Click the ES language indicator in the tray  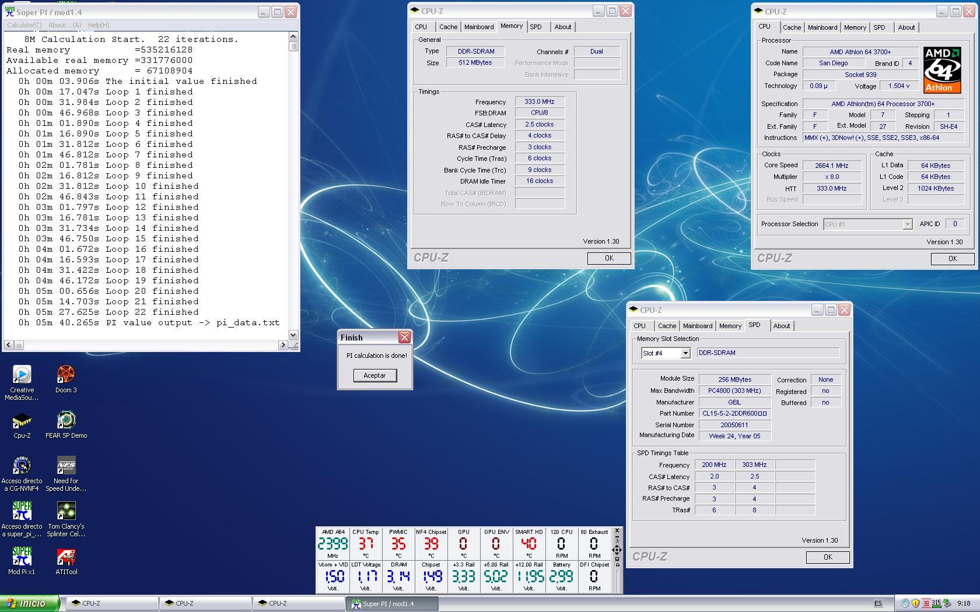point(878,604)
